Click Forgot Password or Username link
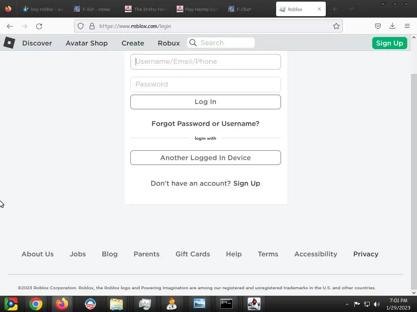The width and height of the screenshot is (417, 312). pos(205,123)
